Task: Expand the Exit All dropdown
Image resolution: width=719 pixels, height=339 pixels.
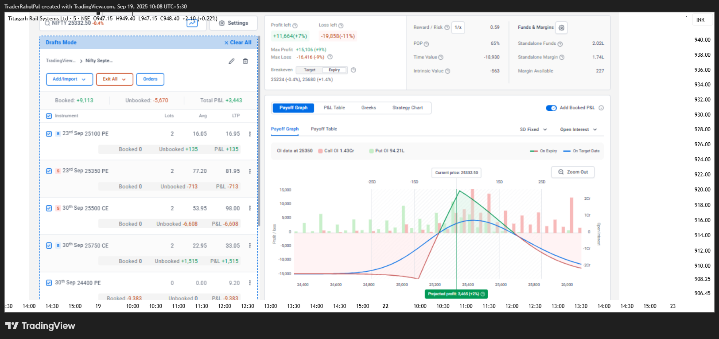Action: tap(115, 79)
